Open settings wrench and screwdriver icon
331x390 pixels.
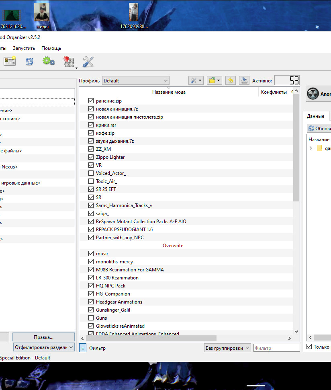coord(88,62)
